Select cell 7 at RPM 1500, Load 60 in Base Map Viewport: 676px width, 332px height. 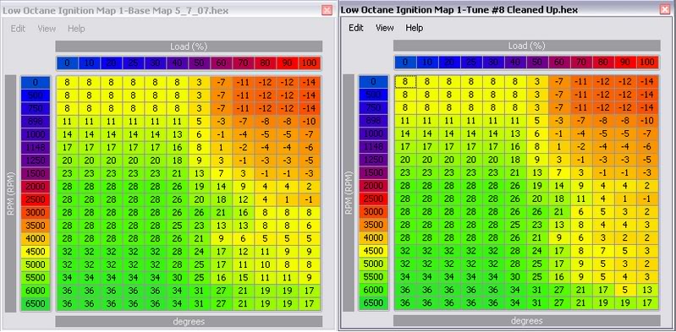coord(221,173)
